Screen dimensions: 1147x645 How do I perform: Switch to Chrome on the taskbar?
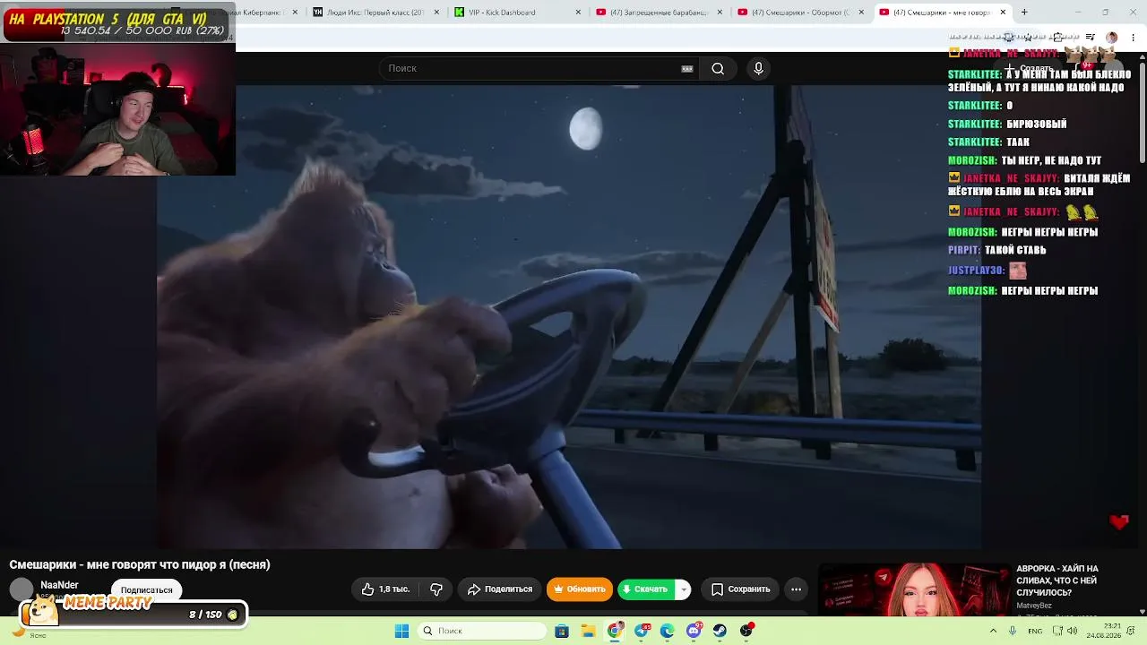(x=615, y=631)
